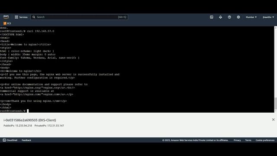This screenshot has width=277, height=156.
Task: Click the orange EC2 service icon
Action: click(x=5, y=23)
